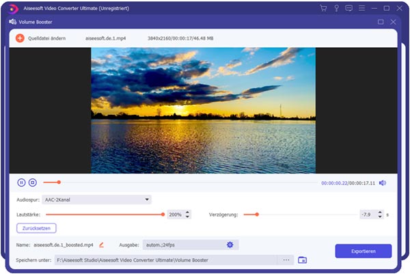Click the Lautstärke slider handle

click(163, 215)
